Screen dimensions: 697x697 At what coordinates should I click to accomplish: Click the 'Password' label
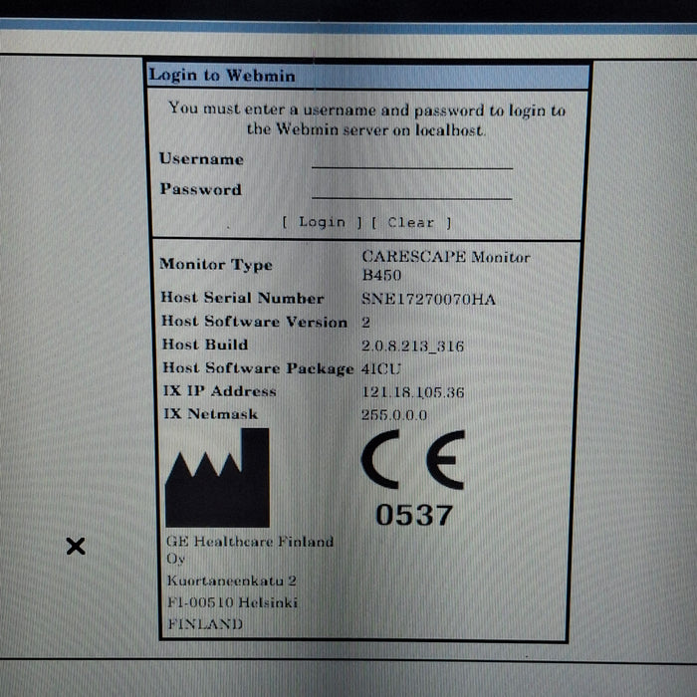201,189
